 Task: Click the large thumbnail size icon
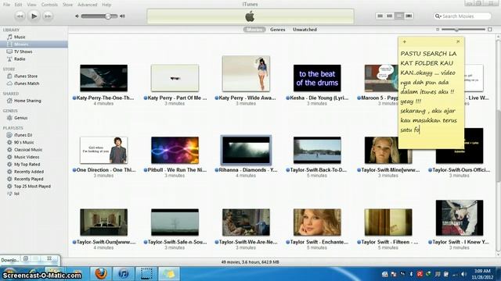point(490,30)
